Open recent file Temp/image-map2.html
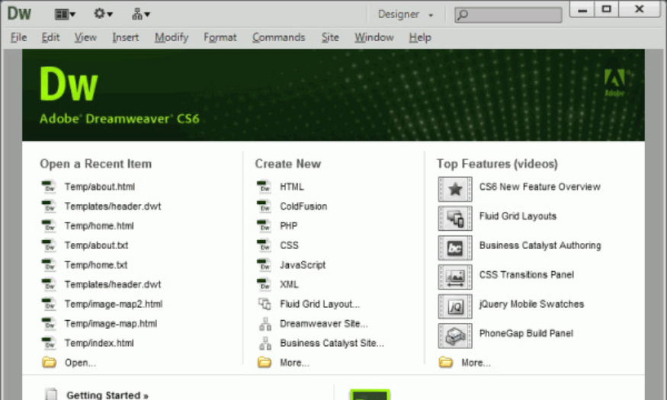The width and height of the screenshot is (667, 400). tap(113, 304)
